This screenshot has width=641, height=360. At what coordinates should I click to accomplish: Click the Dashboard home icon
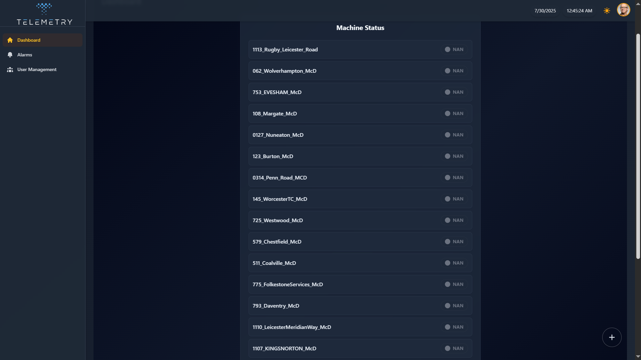10,40
